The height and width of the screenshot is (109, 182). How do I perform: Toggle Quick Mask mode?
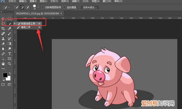point(3,84)
